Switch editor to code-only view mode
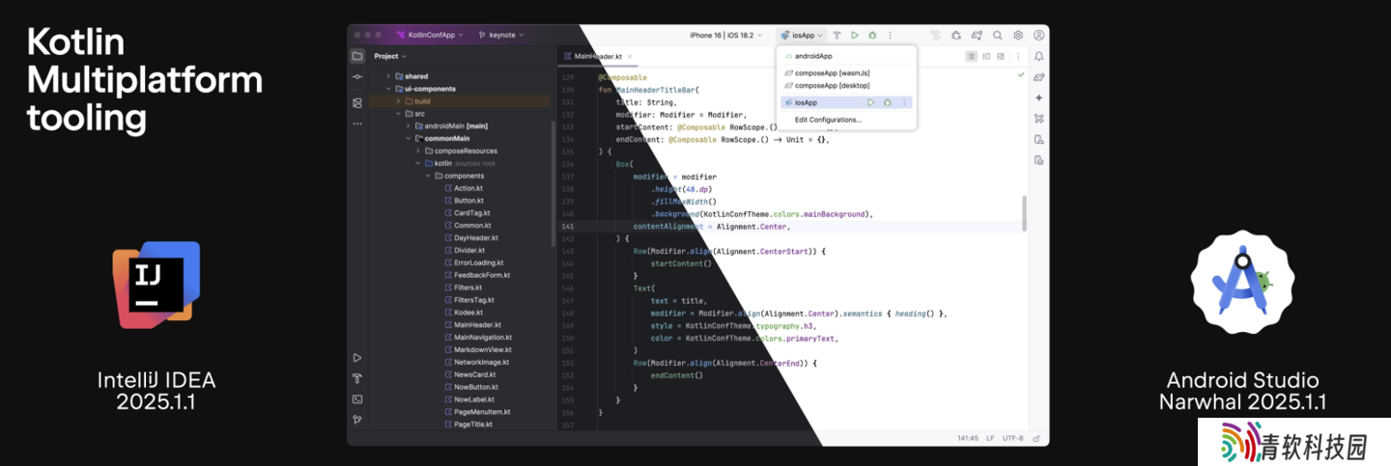 click(971, 57)
